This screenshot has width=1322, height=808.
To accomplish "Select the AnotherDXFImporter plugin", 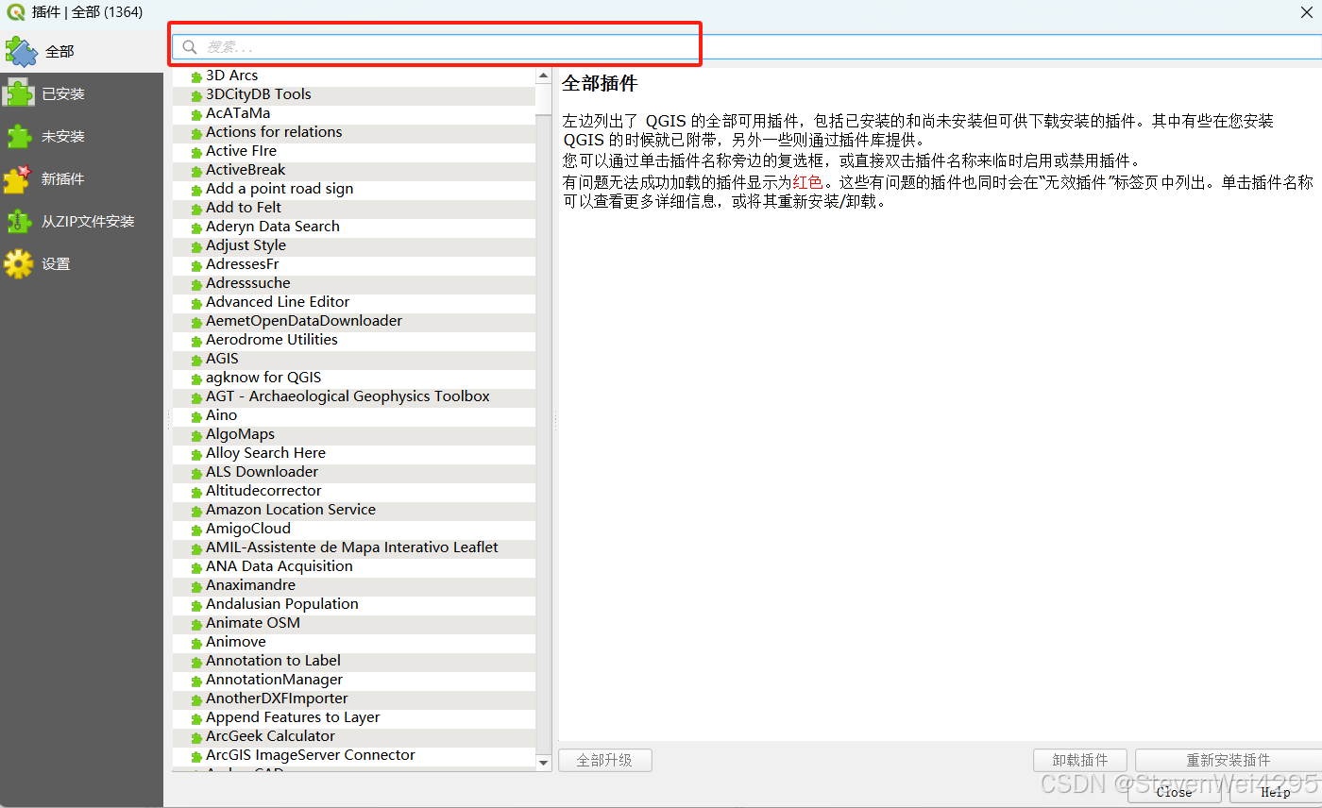I will pyautogui.click(x=354, y=699).
